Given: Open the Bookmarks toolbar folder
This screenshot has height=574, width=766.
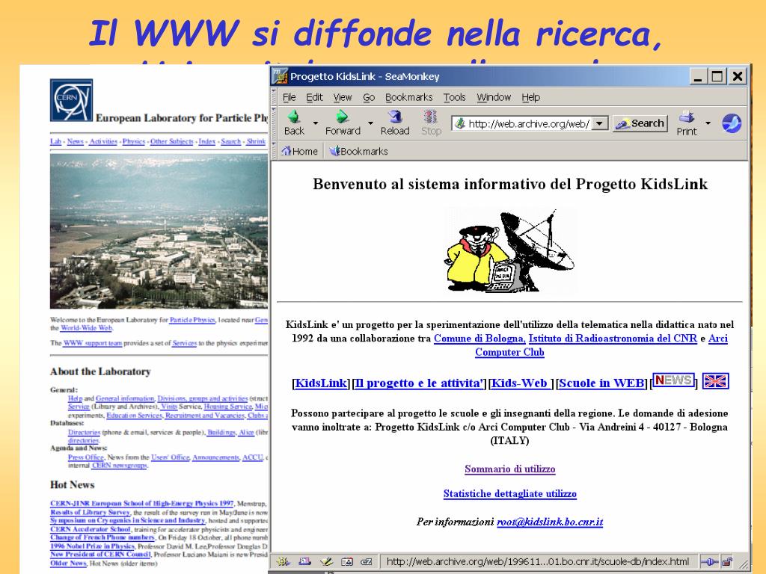Looking at the screenshot, I should (358, 151).
